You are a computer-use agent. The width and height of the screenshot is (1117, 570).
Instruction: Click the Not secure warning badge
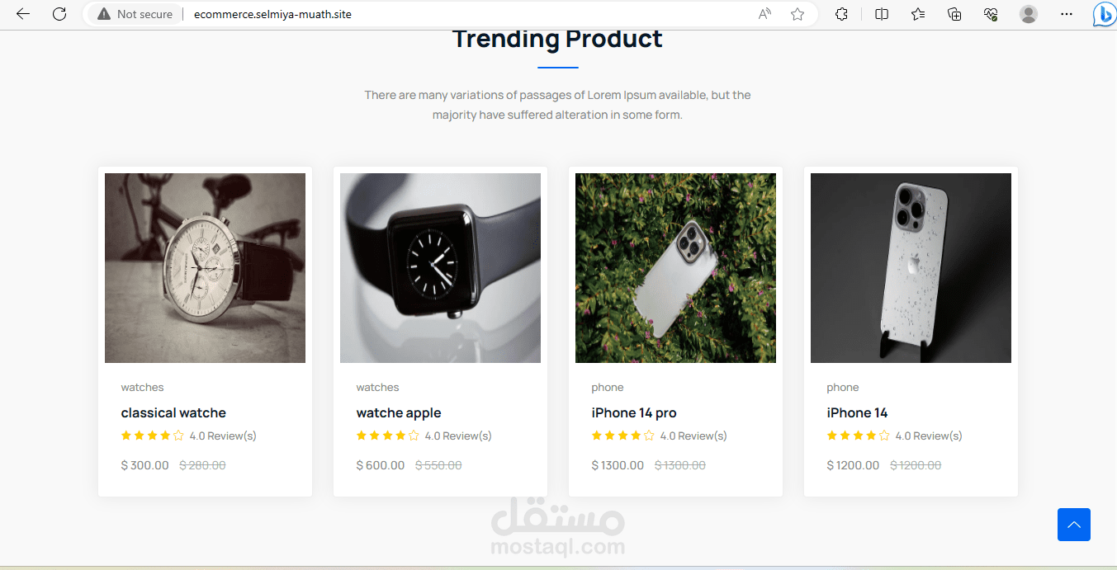135,14
